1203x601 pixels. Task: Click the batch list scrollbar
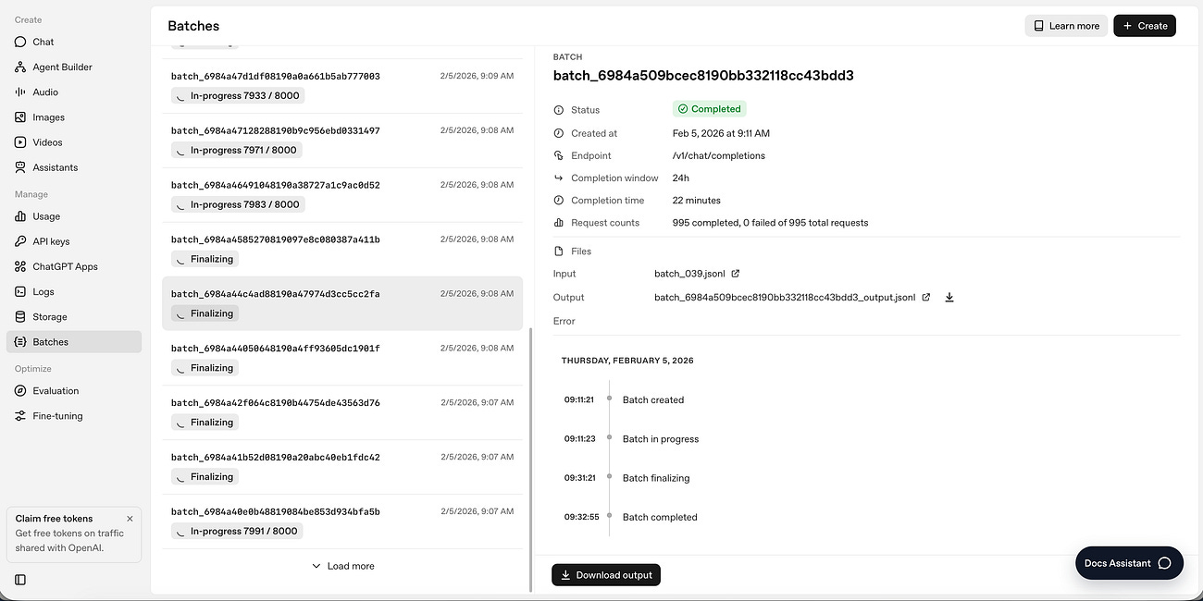tap(530, 460)
